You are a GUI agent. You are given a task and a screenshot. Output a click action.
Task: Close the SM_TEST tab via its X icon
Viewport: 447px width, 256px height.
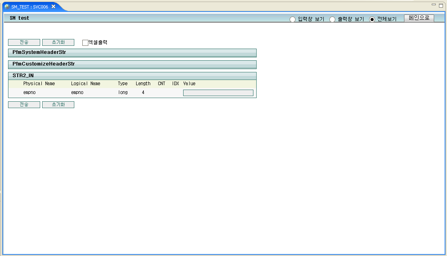[53, 6]
